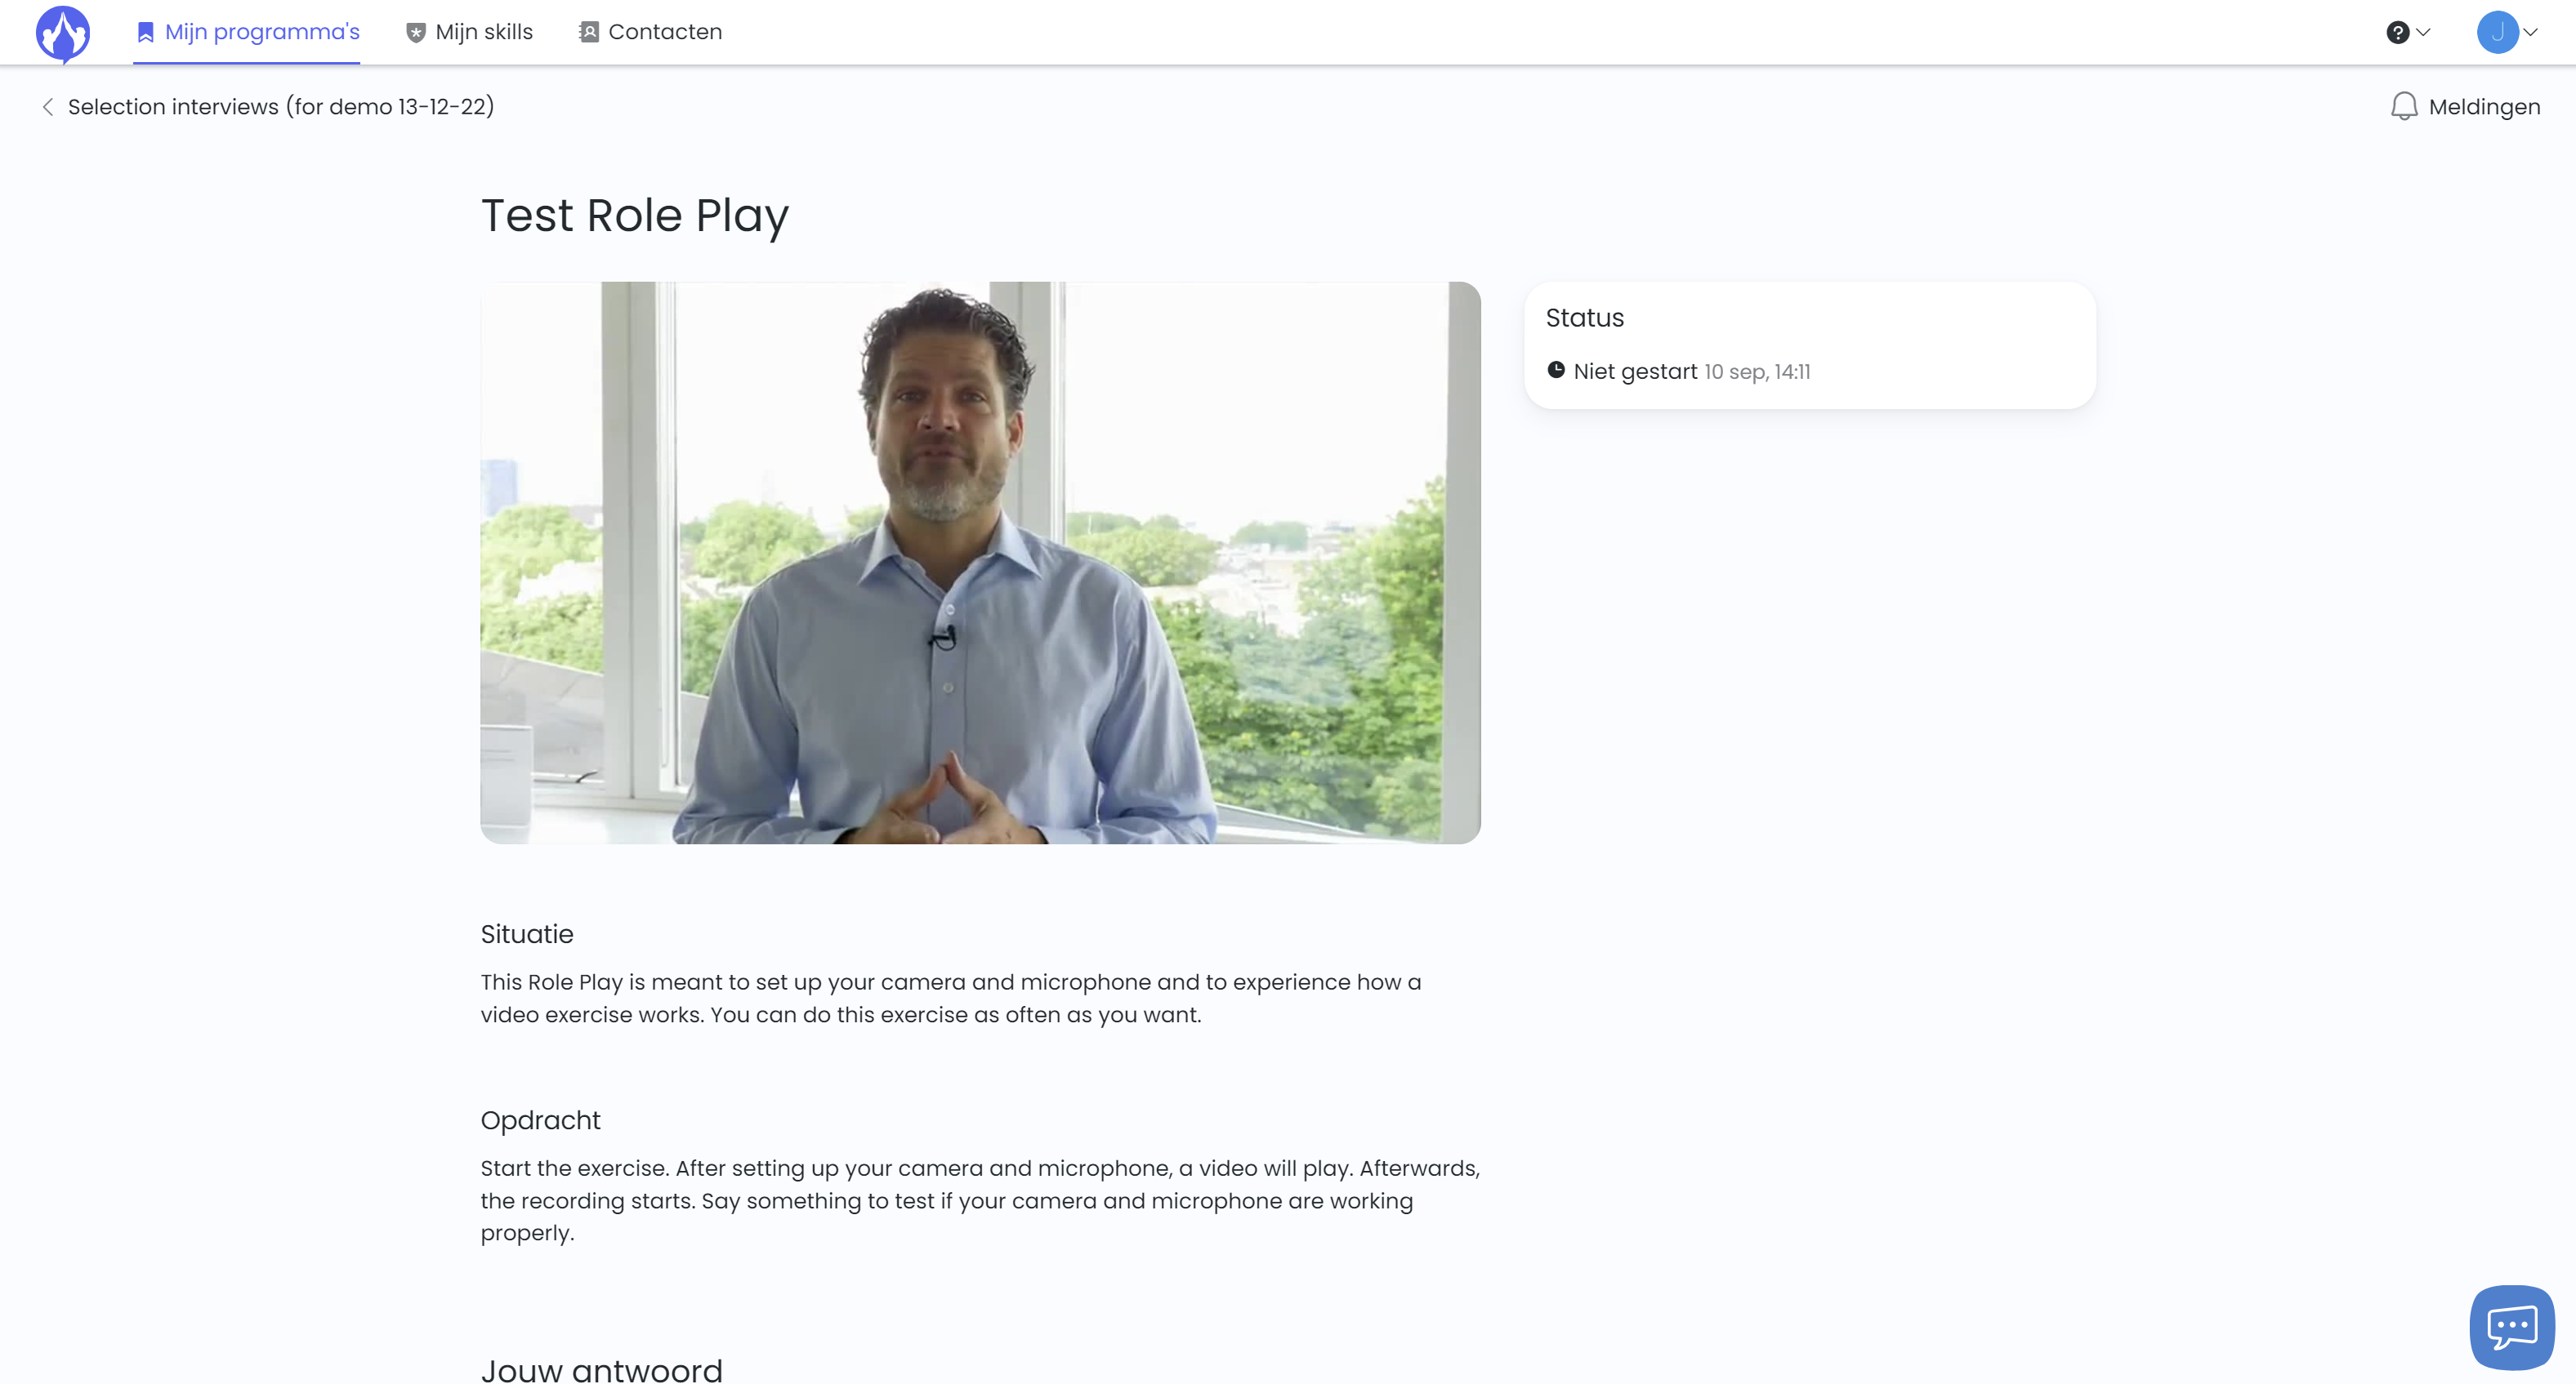Click the 'Jouw antwoord' heading
Image resolution: width=2576 pixels, height=1384 pixels.
(x=601, y=1369)
